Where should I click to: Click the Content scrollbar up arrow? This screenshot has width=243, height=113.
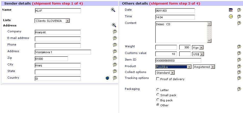coord(209,24)
